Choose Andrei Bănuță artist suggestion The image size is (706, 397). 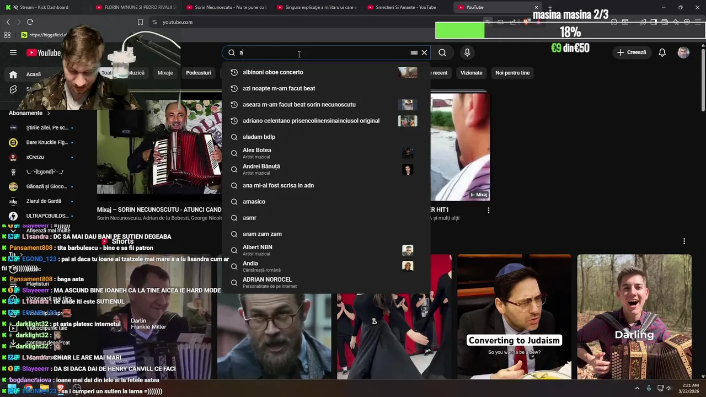pos(325,169)
